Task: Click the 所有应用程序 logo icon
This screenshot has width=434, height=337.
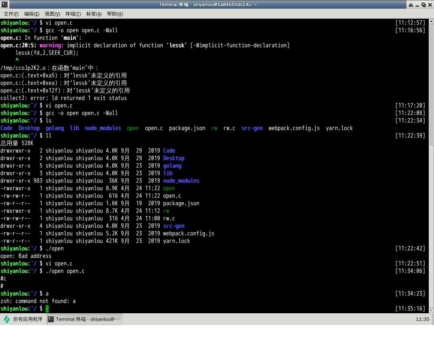Action: (x=7, y=319)
